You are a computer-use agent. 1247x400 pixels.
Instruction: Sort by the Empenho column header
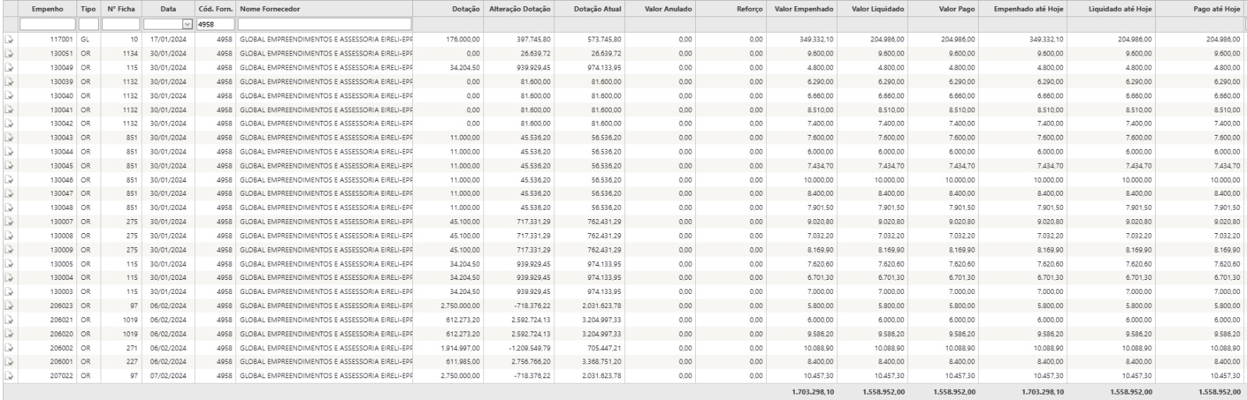point(48,9)
